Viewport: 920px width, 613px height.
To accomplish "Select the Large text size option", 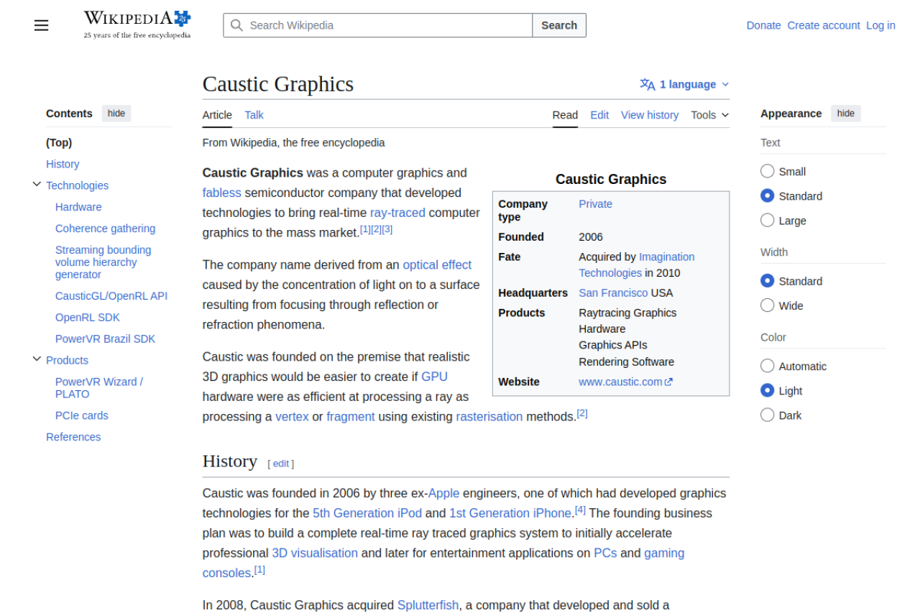I will [768, 221].
